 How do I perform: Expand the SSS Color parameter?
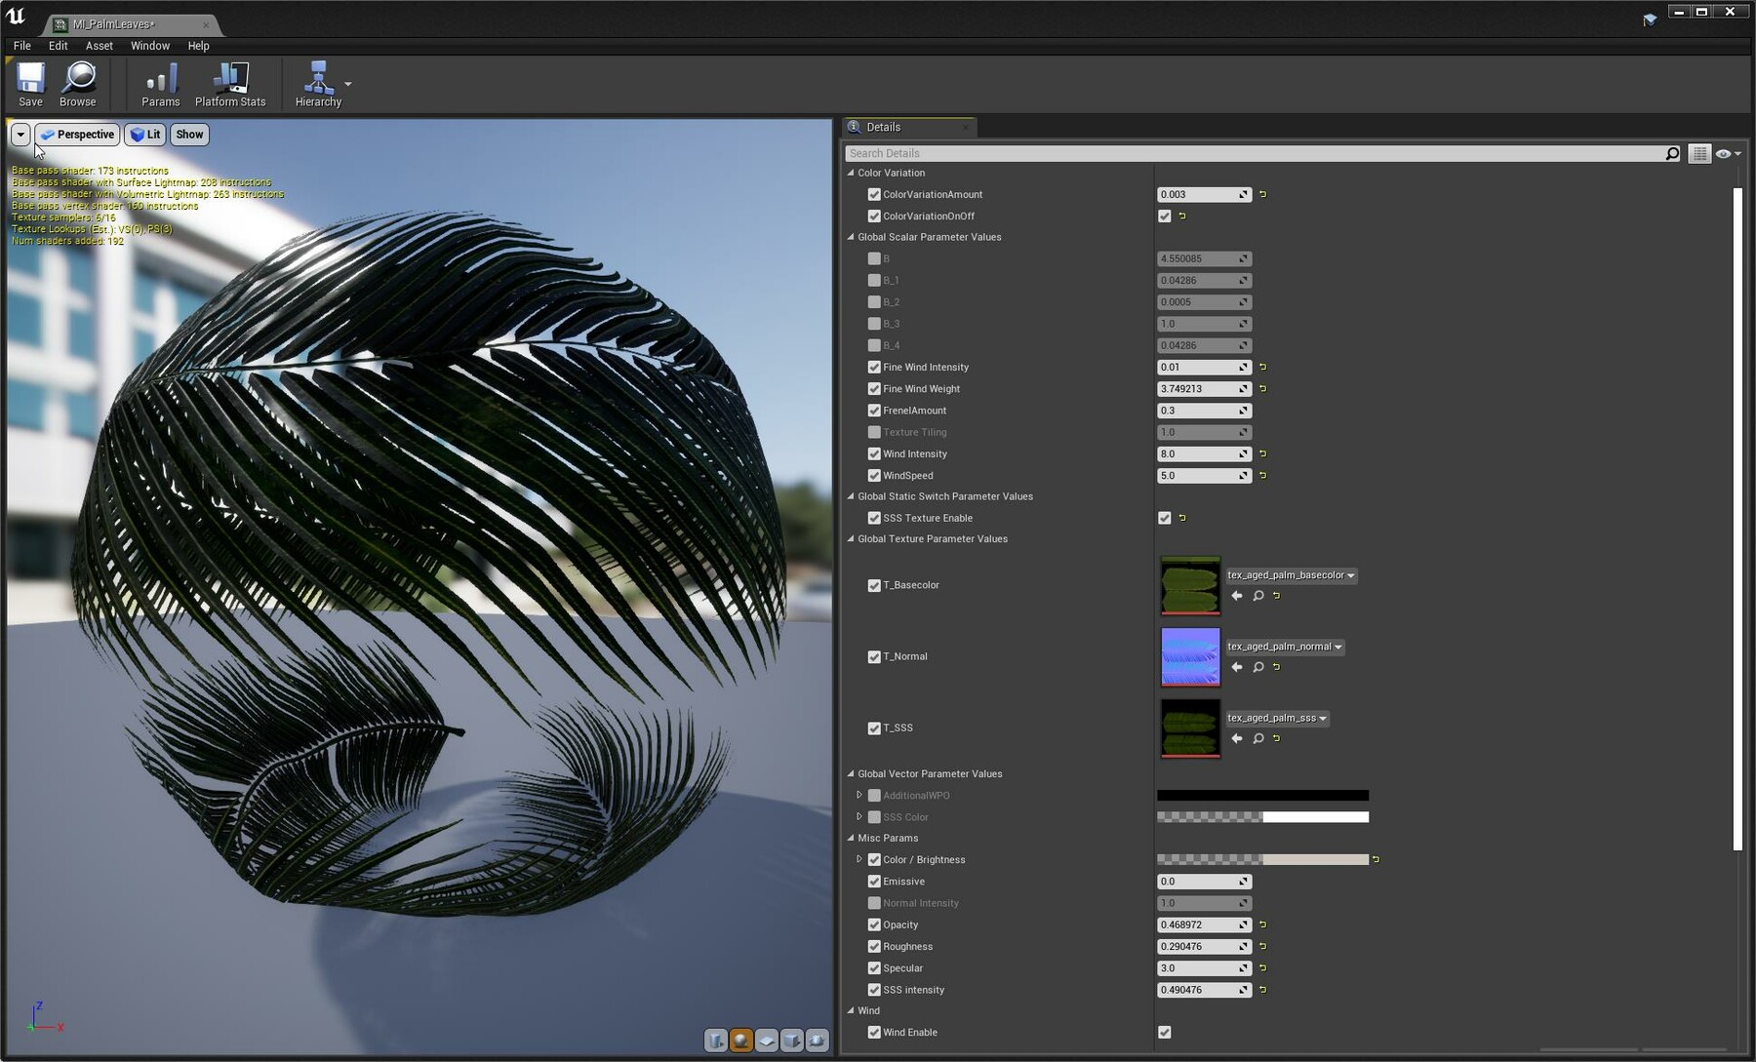point(858,816)
